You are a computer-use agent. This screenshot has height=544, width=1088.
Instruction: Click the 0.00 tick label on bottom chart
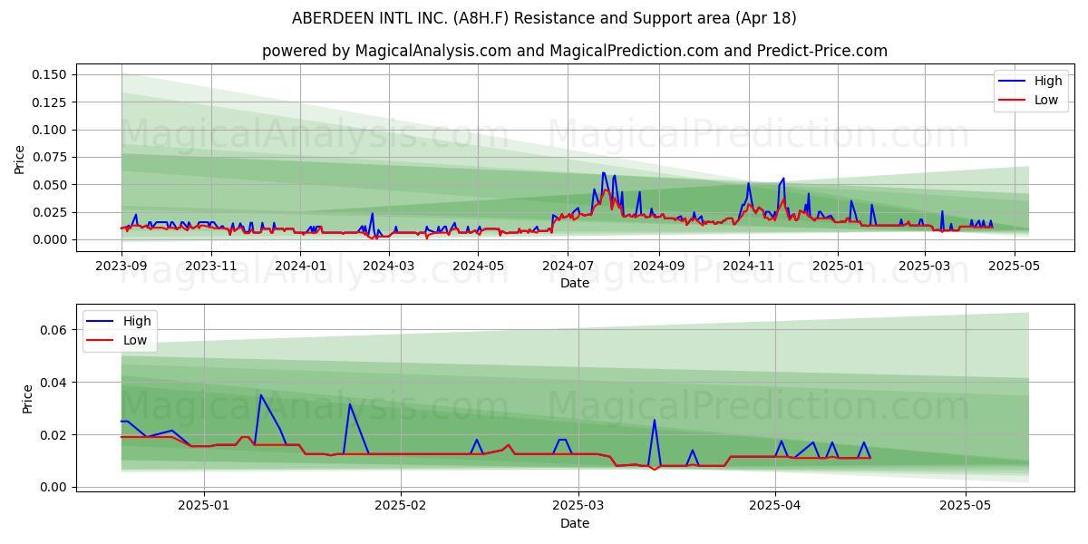54,487
